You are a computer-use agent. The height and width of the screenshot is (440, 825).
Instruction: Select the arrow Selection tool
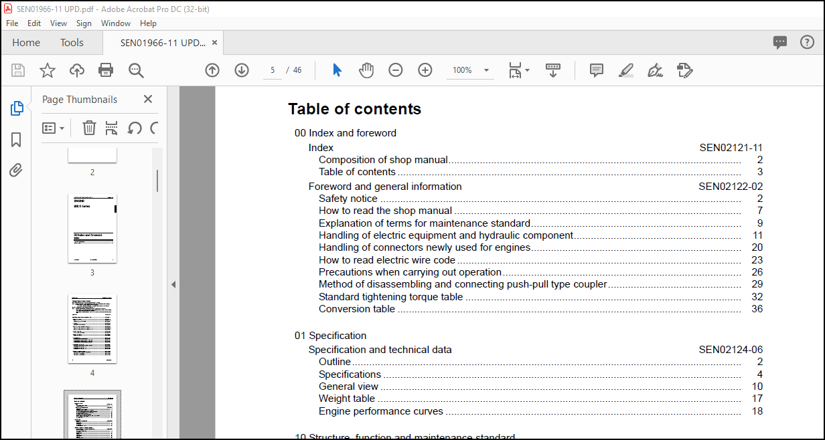[337, 70]
